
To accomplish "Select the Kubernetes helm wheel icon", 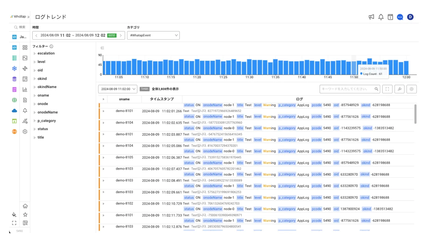I will pyautogui.click(x=14, y=68).
